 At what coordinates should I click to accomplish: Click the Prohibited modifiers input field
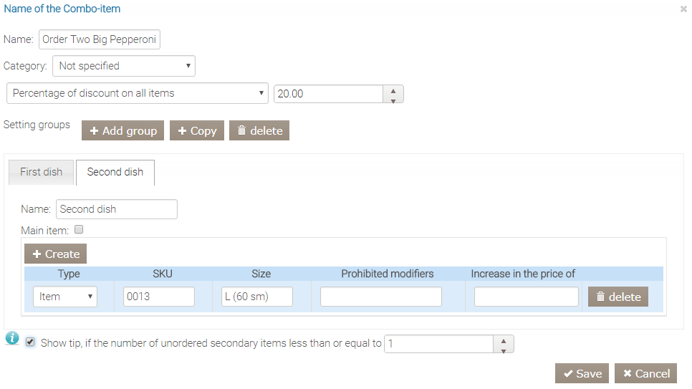(381, 297)
